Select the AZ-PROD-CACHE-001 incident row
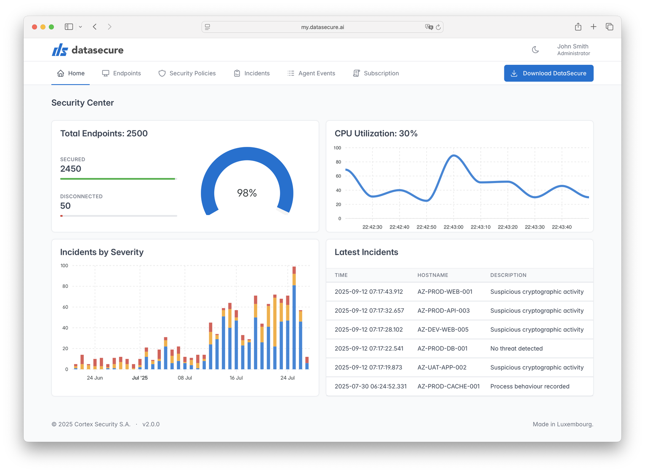Viewport: 645px width, 473px height. point(459,386)
